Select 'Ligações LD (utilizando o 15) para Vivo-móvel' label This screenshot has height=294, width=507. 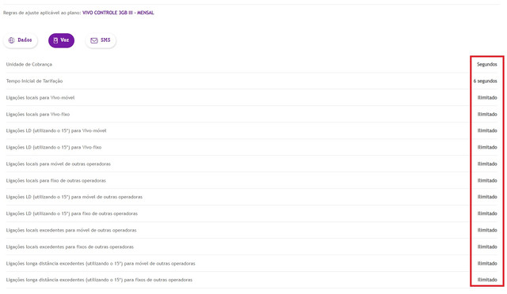pyautogui.click(x=56, y=130)
